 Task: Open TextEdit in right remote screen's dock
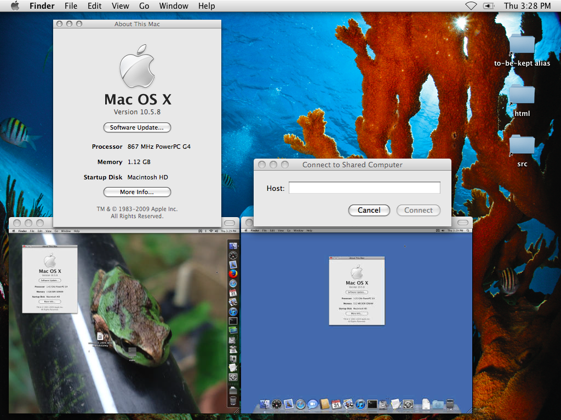click(396, 404)
